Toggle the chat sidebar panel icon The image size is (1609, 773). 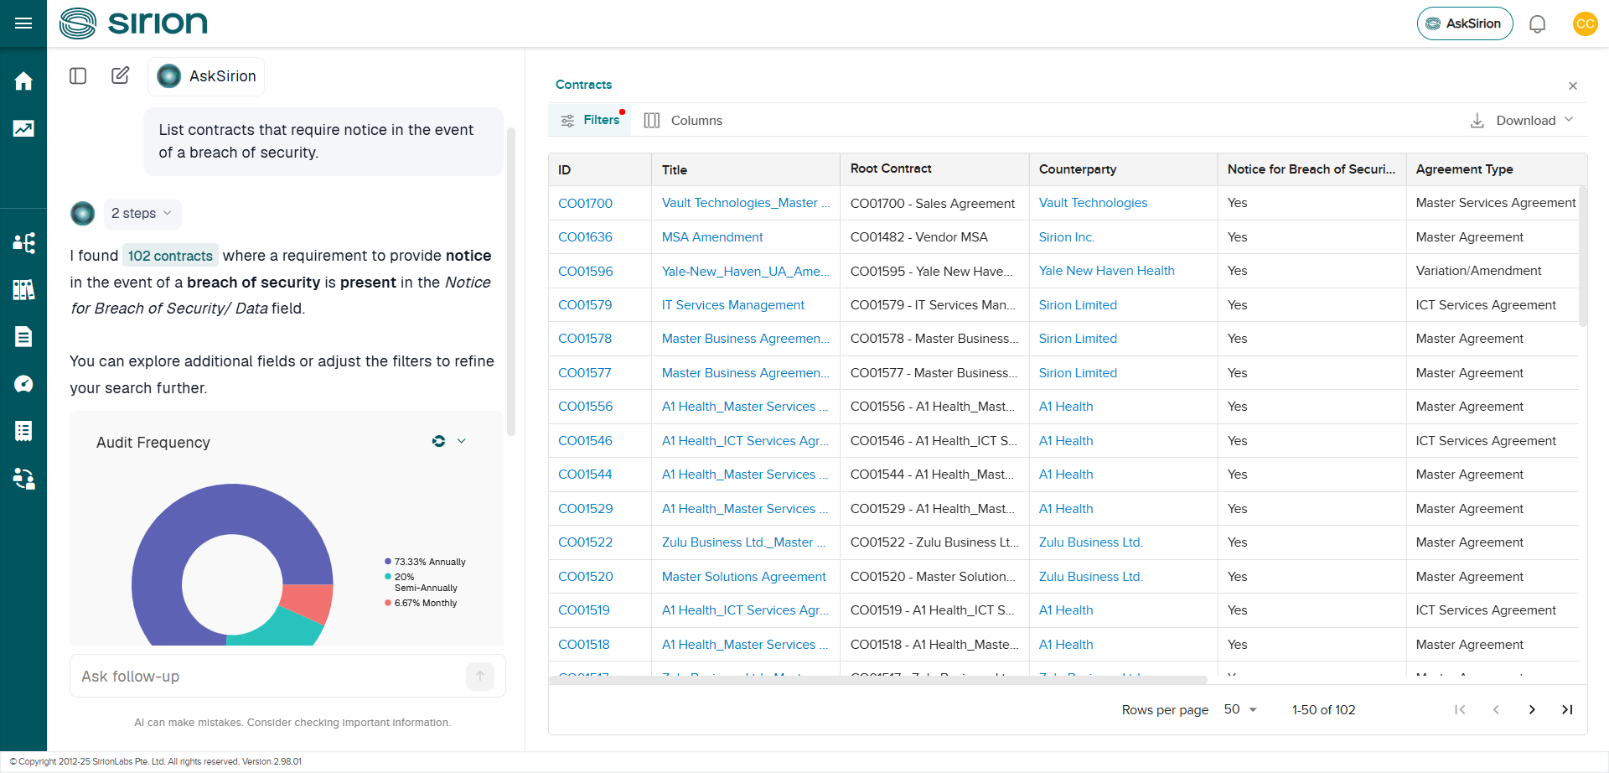78,76
